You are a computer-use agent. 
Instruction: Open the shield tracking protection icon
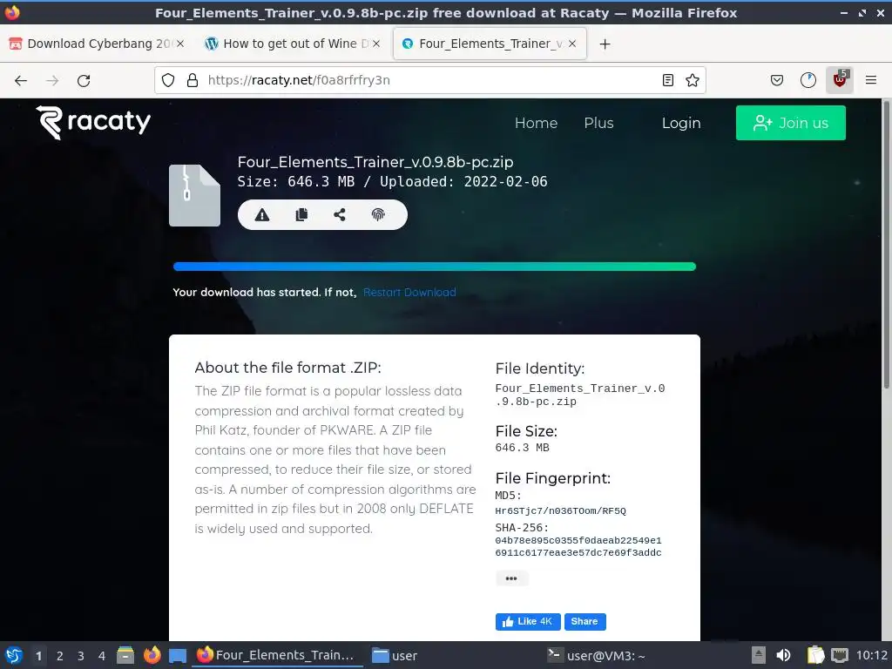click(x=168, y=80)
